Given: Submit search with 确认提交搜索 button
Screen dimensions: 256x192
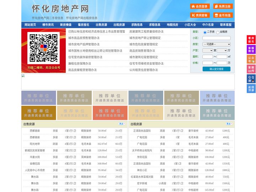Looking at the screenshot, I should [x=217, y=69].
